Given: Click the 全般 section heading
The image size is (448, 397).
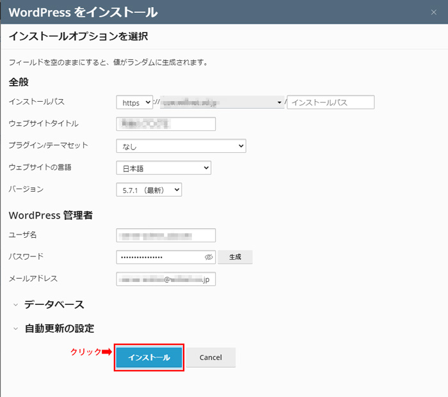Looking at the screenshot, I should (x=19, y=82).
